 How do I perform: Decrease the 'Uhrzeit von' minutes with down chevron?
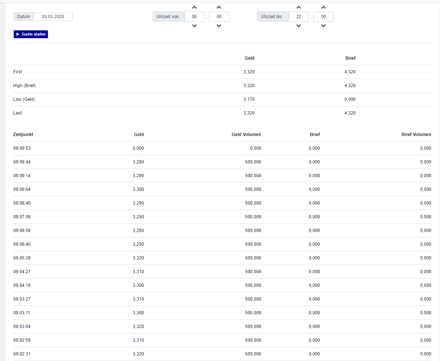pos(219,26)
